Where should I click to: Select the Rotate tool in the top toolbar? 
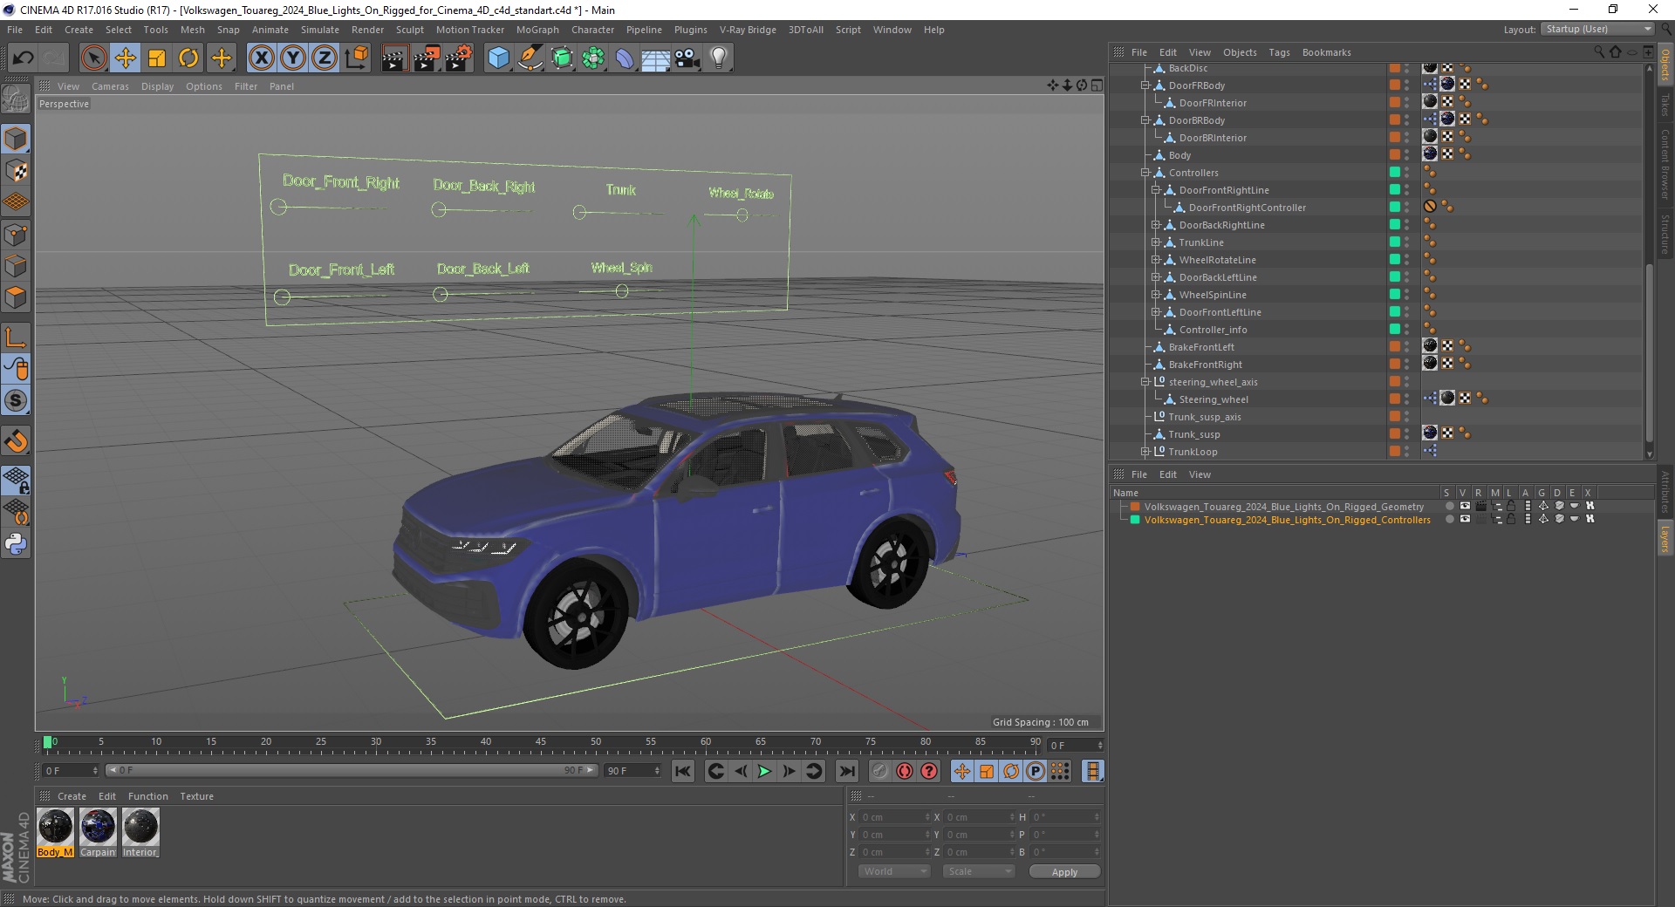tap(188, 58)
